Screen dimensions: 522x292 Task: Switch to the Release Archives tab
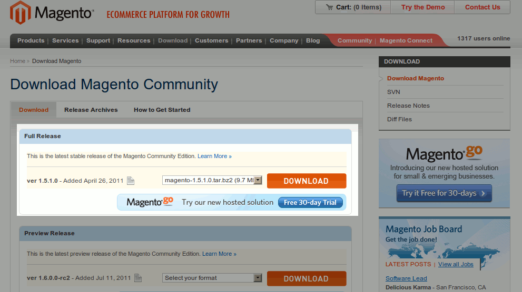pos(91,110)
